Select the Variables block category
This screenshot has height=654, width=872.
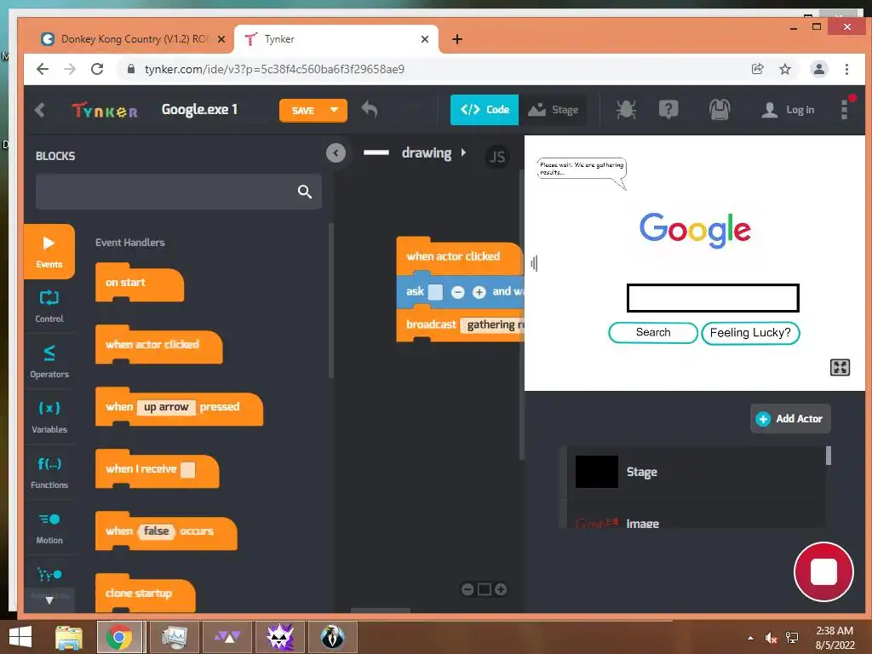49,416
